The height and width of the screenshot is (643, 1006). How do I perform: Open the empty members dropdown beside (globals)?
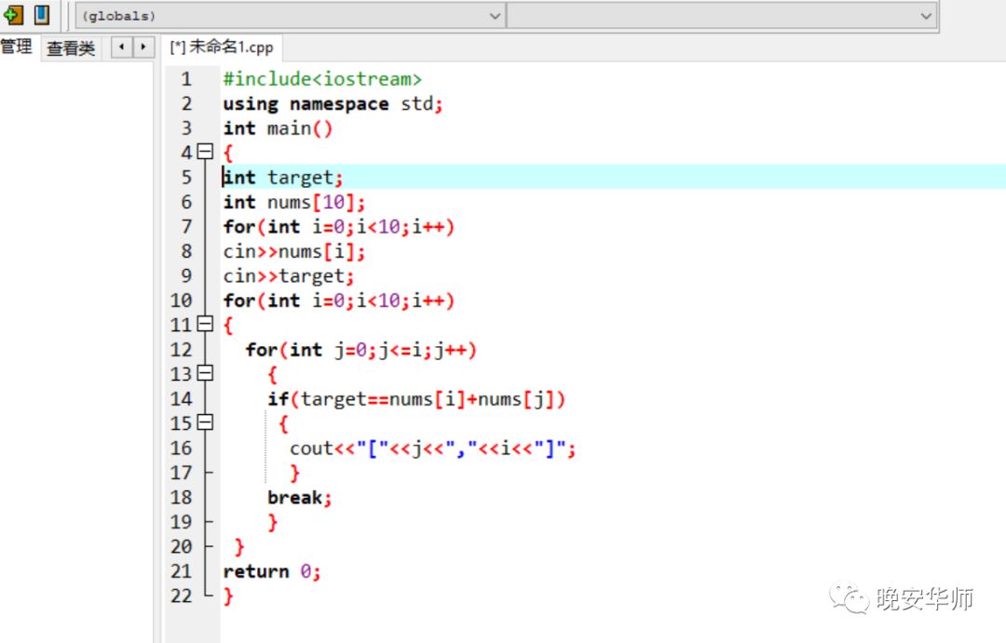point(722,16)
